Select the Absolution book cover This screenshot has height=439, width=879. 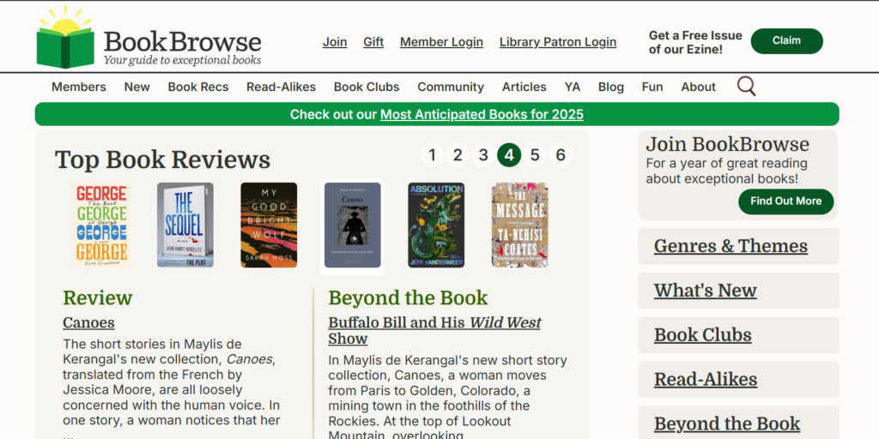tap(436, 226)
